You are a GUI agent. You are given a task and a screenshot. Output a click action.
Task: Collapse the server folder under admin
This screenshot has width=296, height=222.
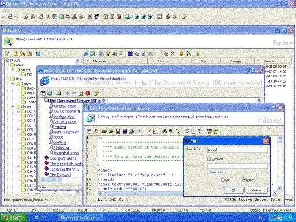pos(13,69)
